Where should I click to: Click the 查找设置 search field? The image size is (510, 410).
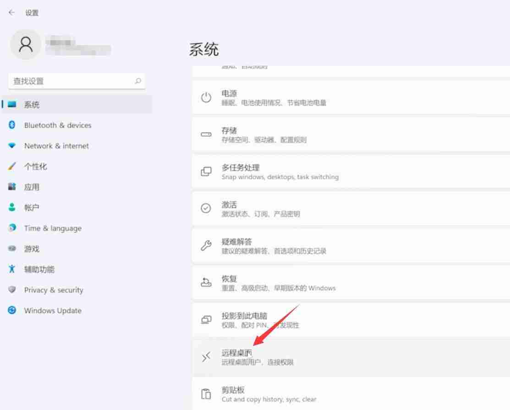77,81
